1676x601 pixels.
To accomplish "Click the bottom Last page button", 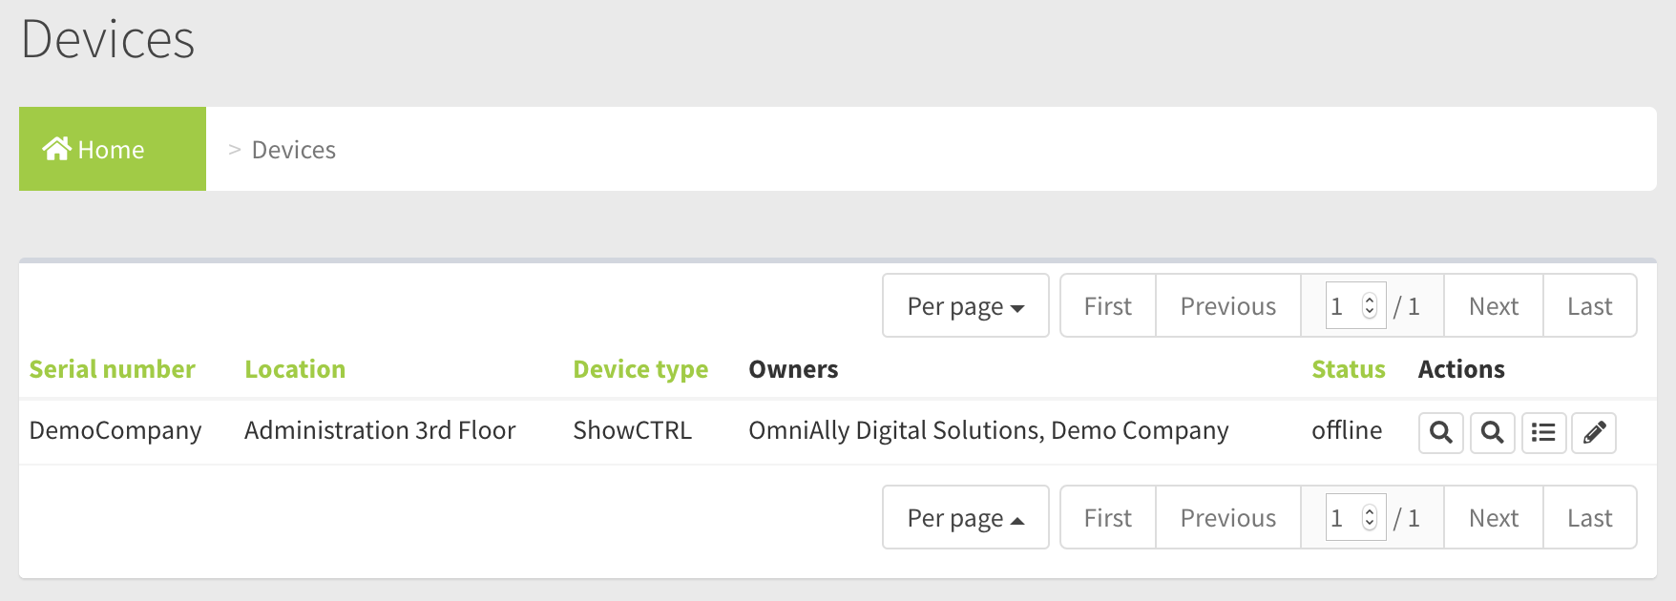I will 1590,518.
